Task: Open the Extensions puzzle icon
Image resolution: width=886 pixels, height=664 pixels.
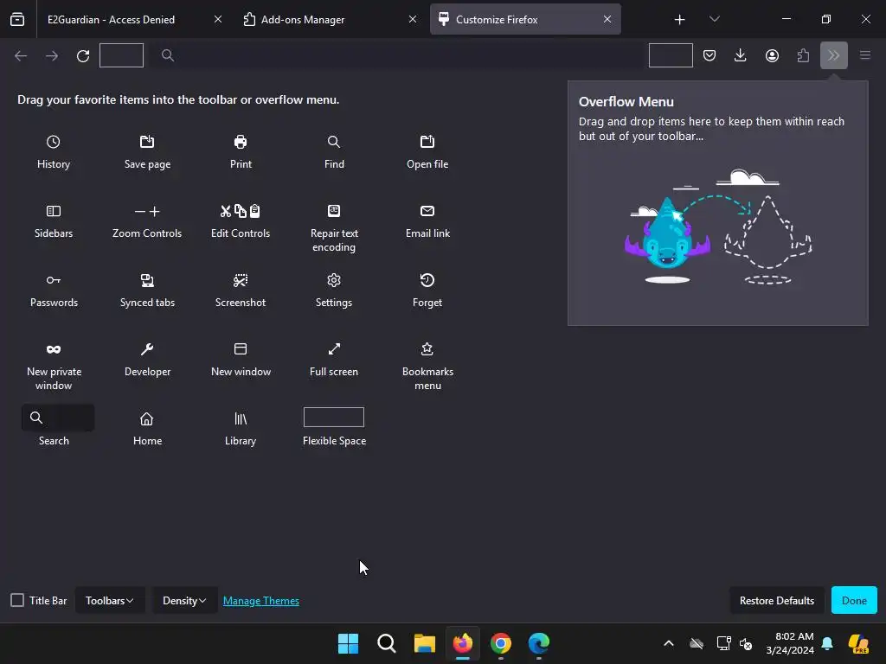Action: coord(803,55)
